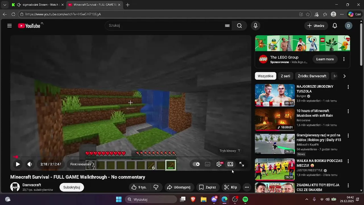364x205 pixels.
Task: Open NAJGORSZE URODZINY TUSZOLA thumbnail
Action: coord(275,95)
